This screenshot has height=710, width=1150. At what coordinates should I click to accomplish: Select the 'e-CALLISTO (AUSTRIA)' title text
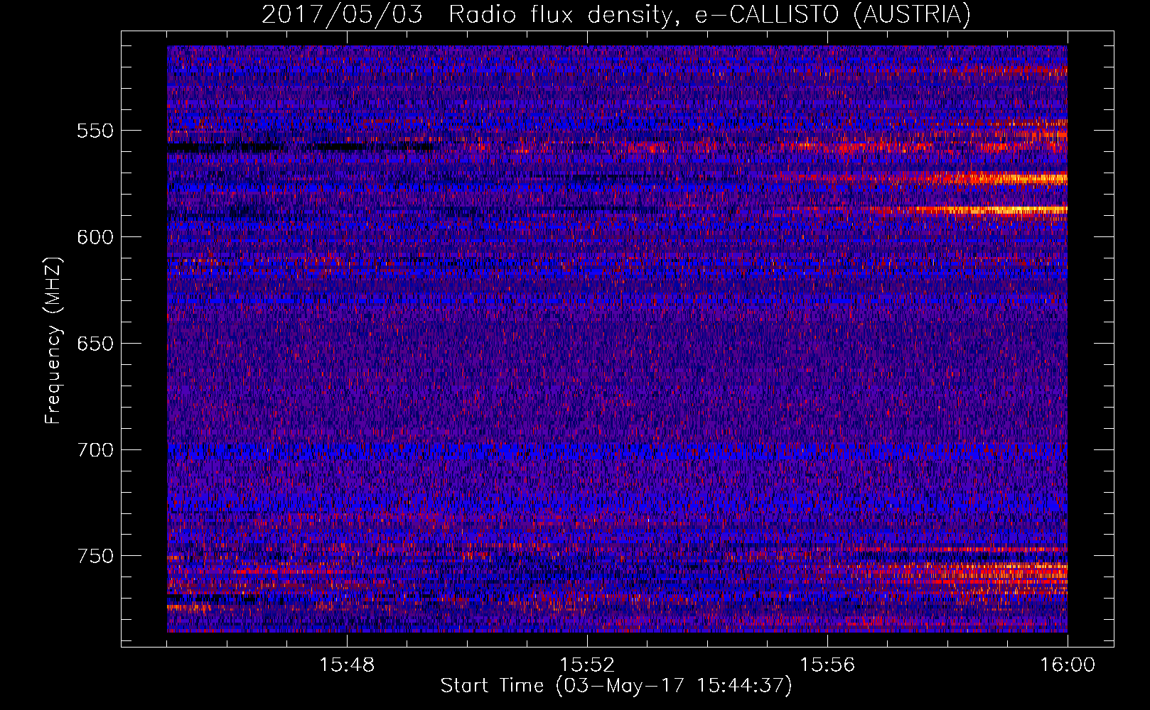[832, 15]
